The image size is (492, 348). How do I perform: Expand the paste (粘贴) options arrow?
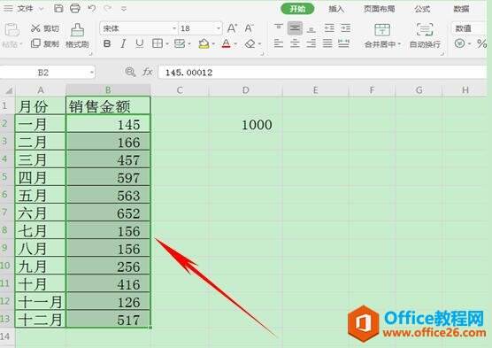pyautogui.click(x=21, y=44)
